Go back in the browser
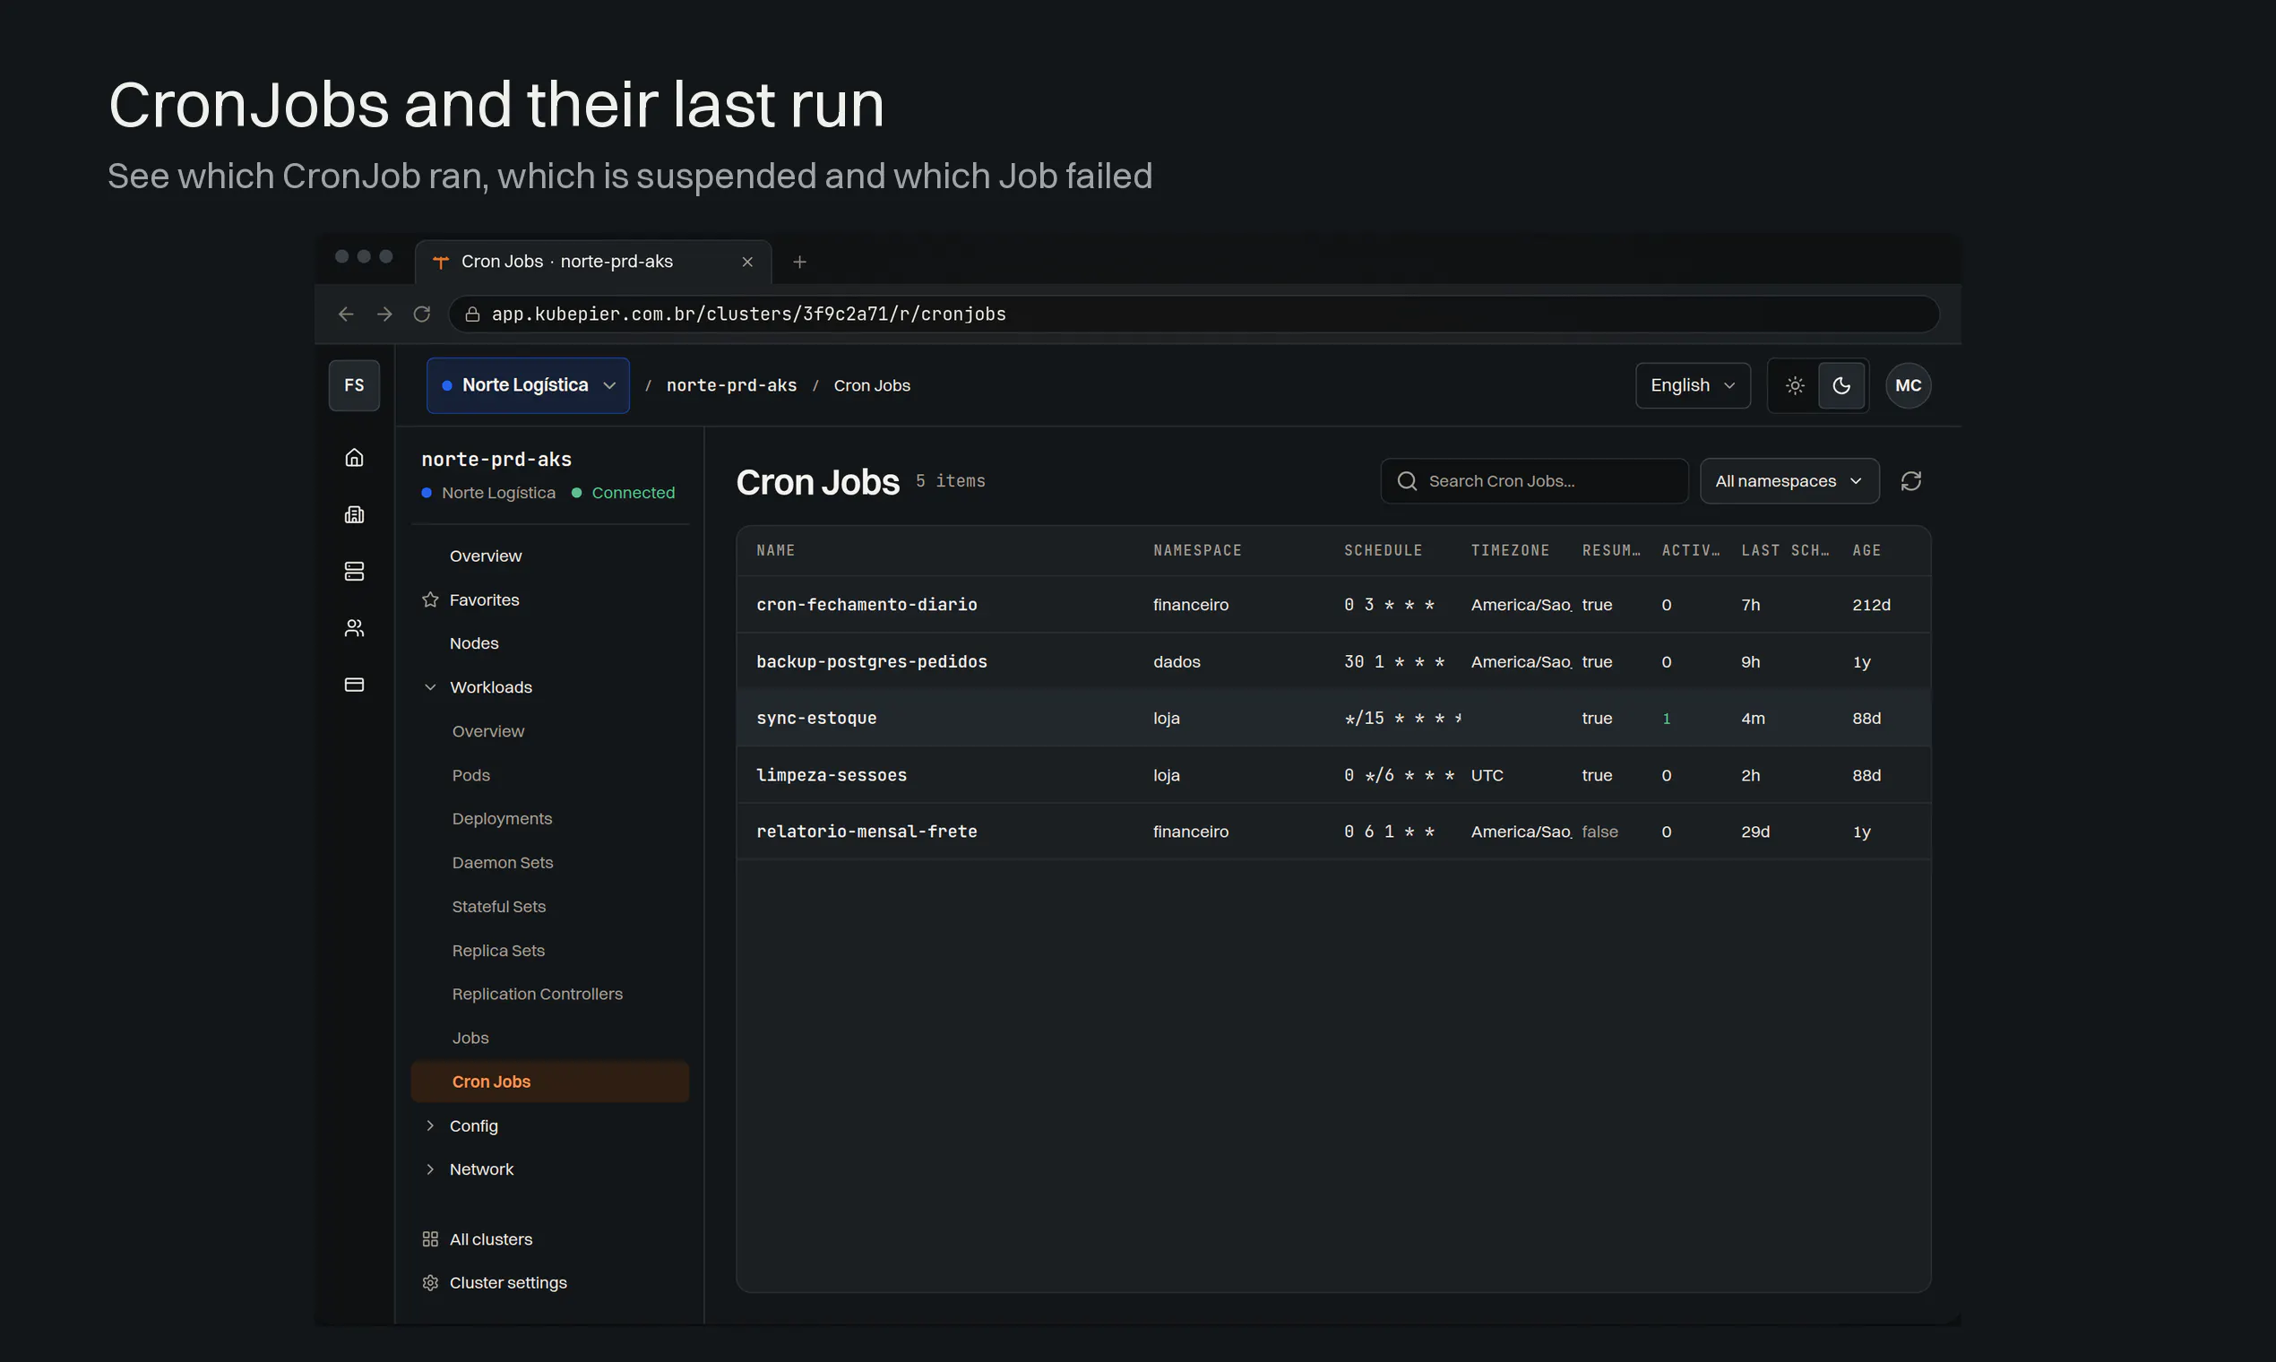Image resolution: width=2276 pixels, height=1362 pixels. pos(346,314)
